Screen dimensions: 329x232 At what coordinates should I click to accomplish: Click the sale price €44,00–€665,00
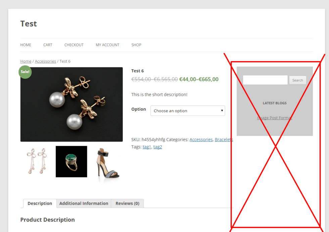[199, 79]
